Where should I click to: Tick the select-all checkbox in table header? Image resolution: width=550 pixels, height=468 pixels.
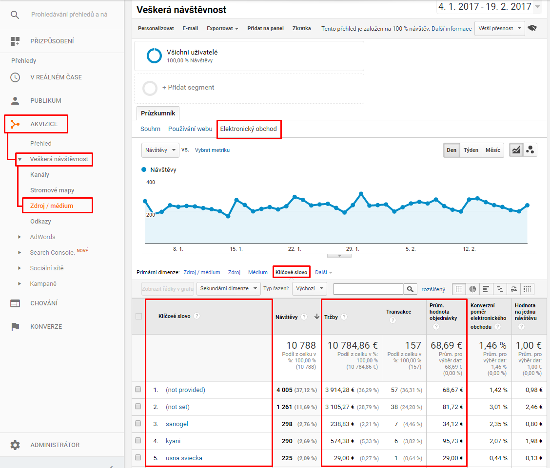[x=139, y=317]
